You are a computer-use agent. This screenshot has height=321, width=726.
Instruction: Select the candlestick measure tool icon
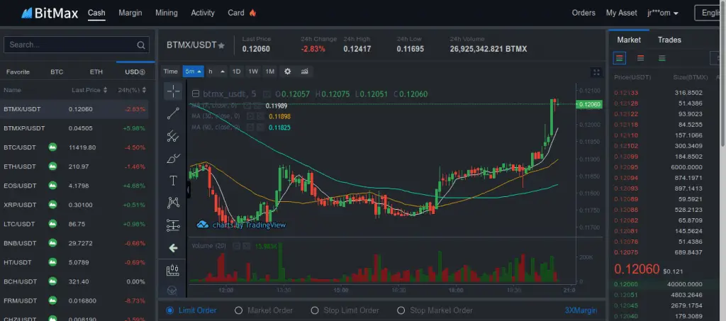coord(173,270)
